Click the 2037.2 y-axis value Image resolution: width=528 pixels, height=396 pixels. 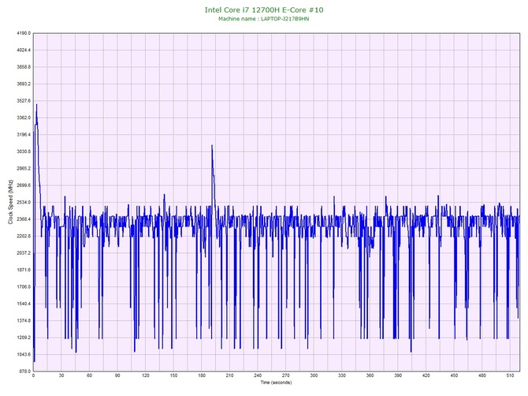[x=24, y=253]
